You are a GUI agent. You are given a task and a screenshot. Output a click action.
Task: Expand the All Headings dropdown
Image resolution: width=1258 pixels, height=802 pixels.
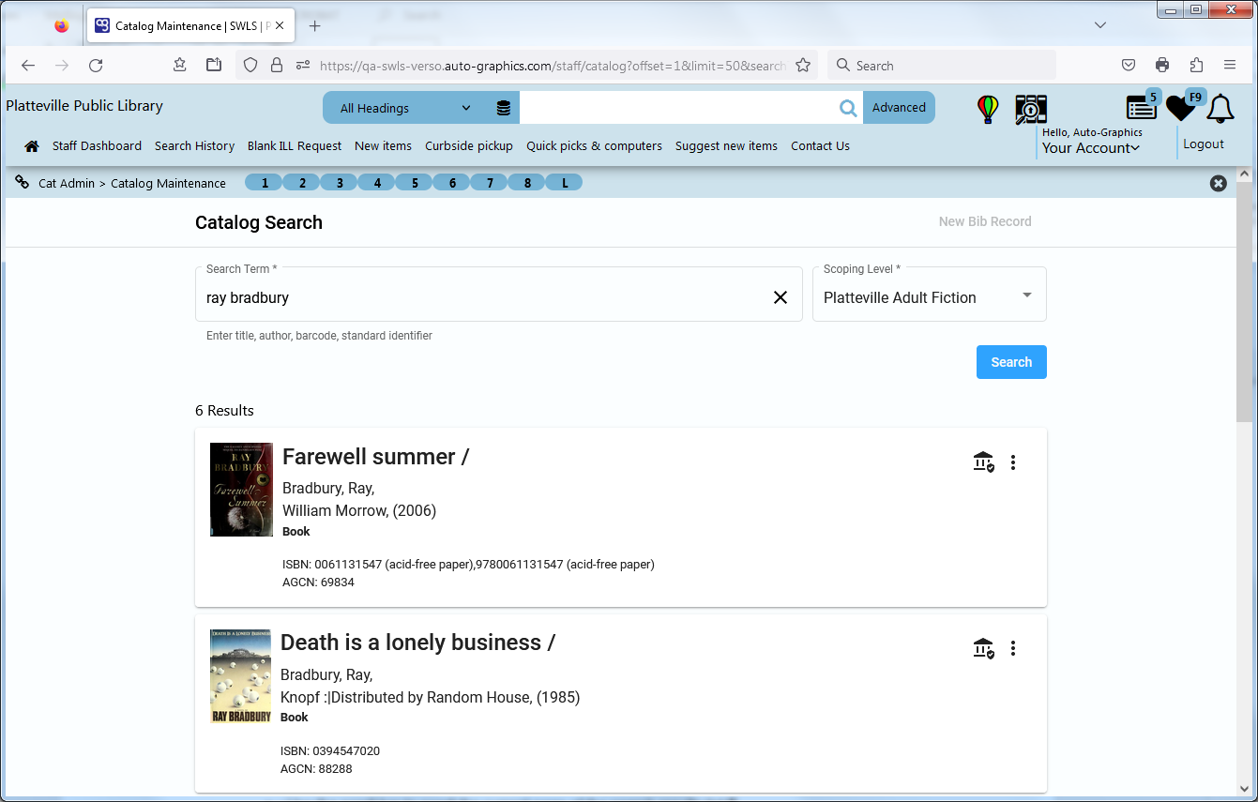pyautogui.click(x=405, y=108)
